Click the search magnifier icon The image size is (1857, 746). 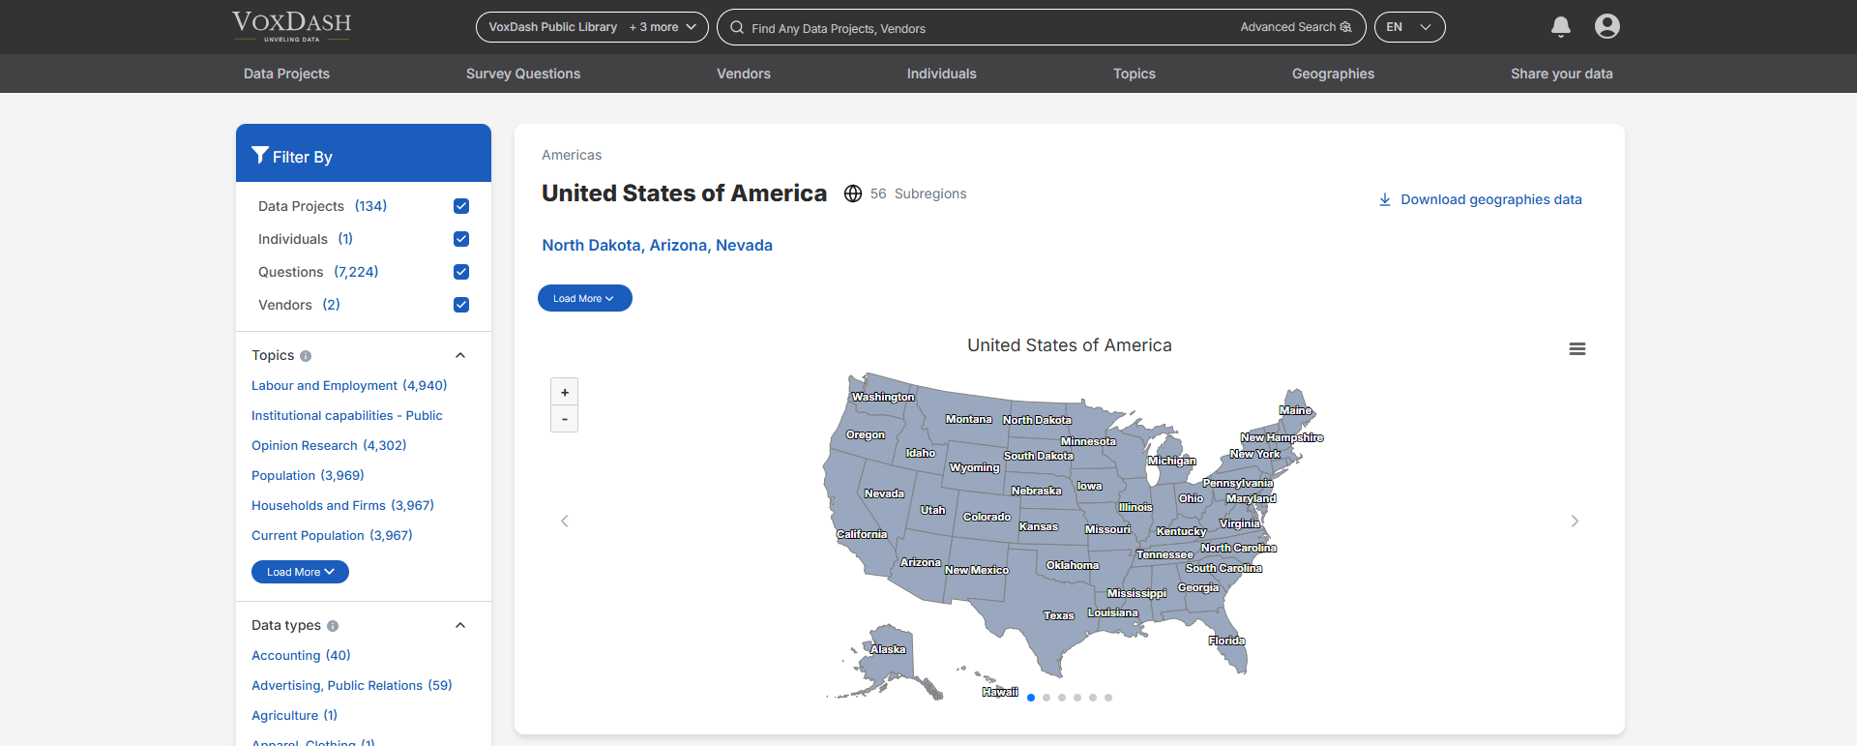tap(737, 28)
